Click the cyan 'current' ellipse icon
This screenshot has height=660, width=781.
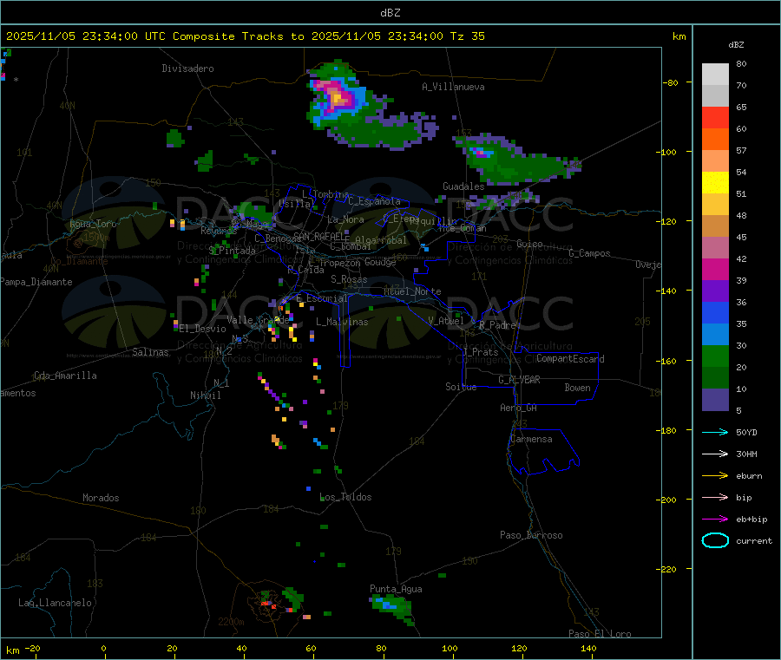[x=715, y=540]
